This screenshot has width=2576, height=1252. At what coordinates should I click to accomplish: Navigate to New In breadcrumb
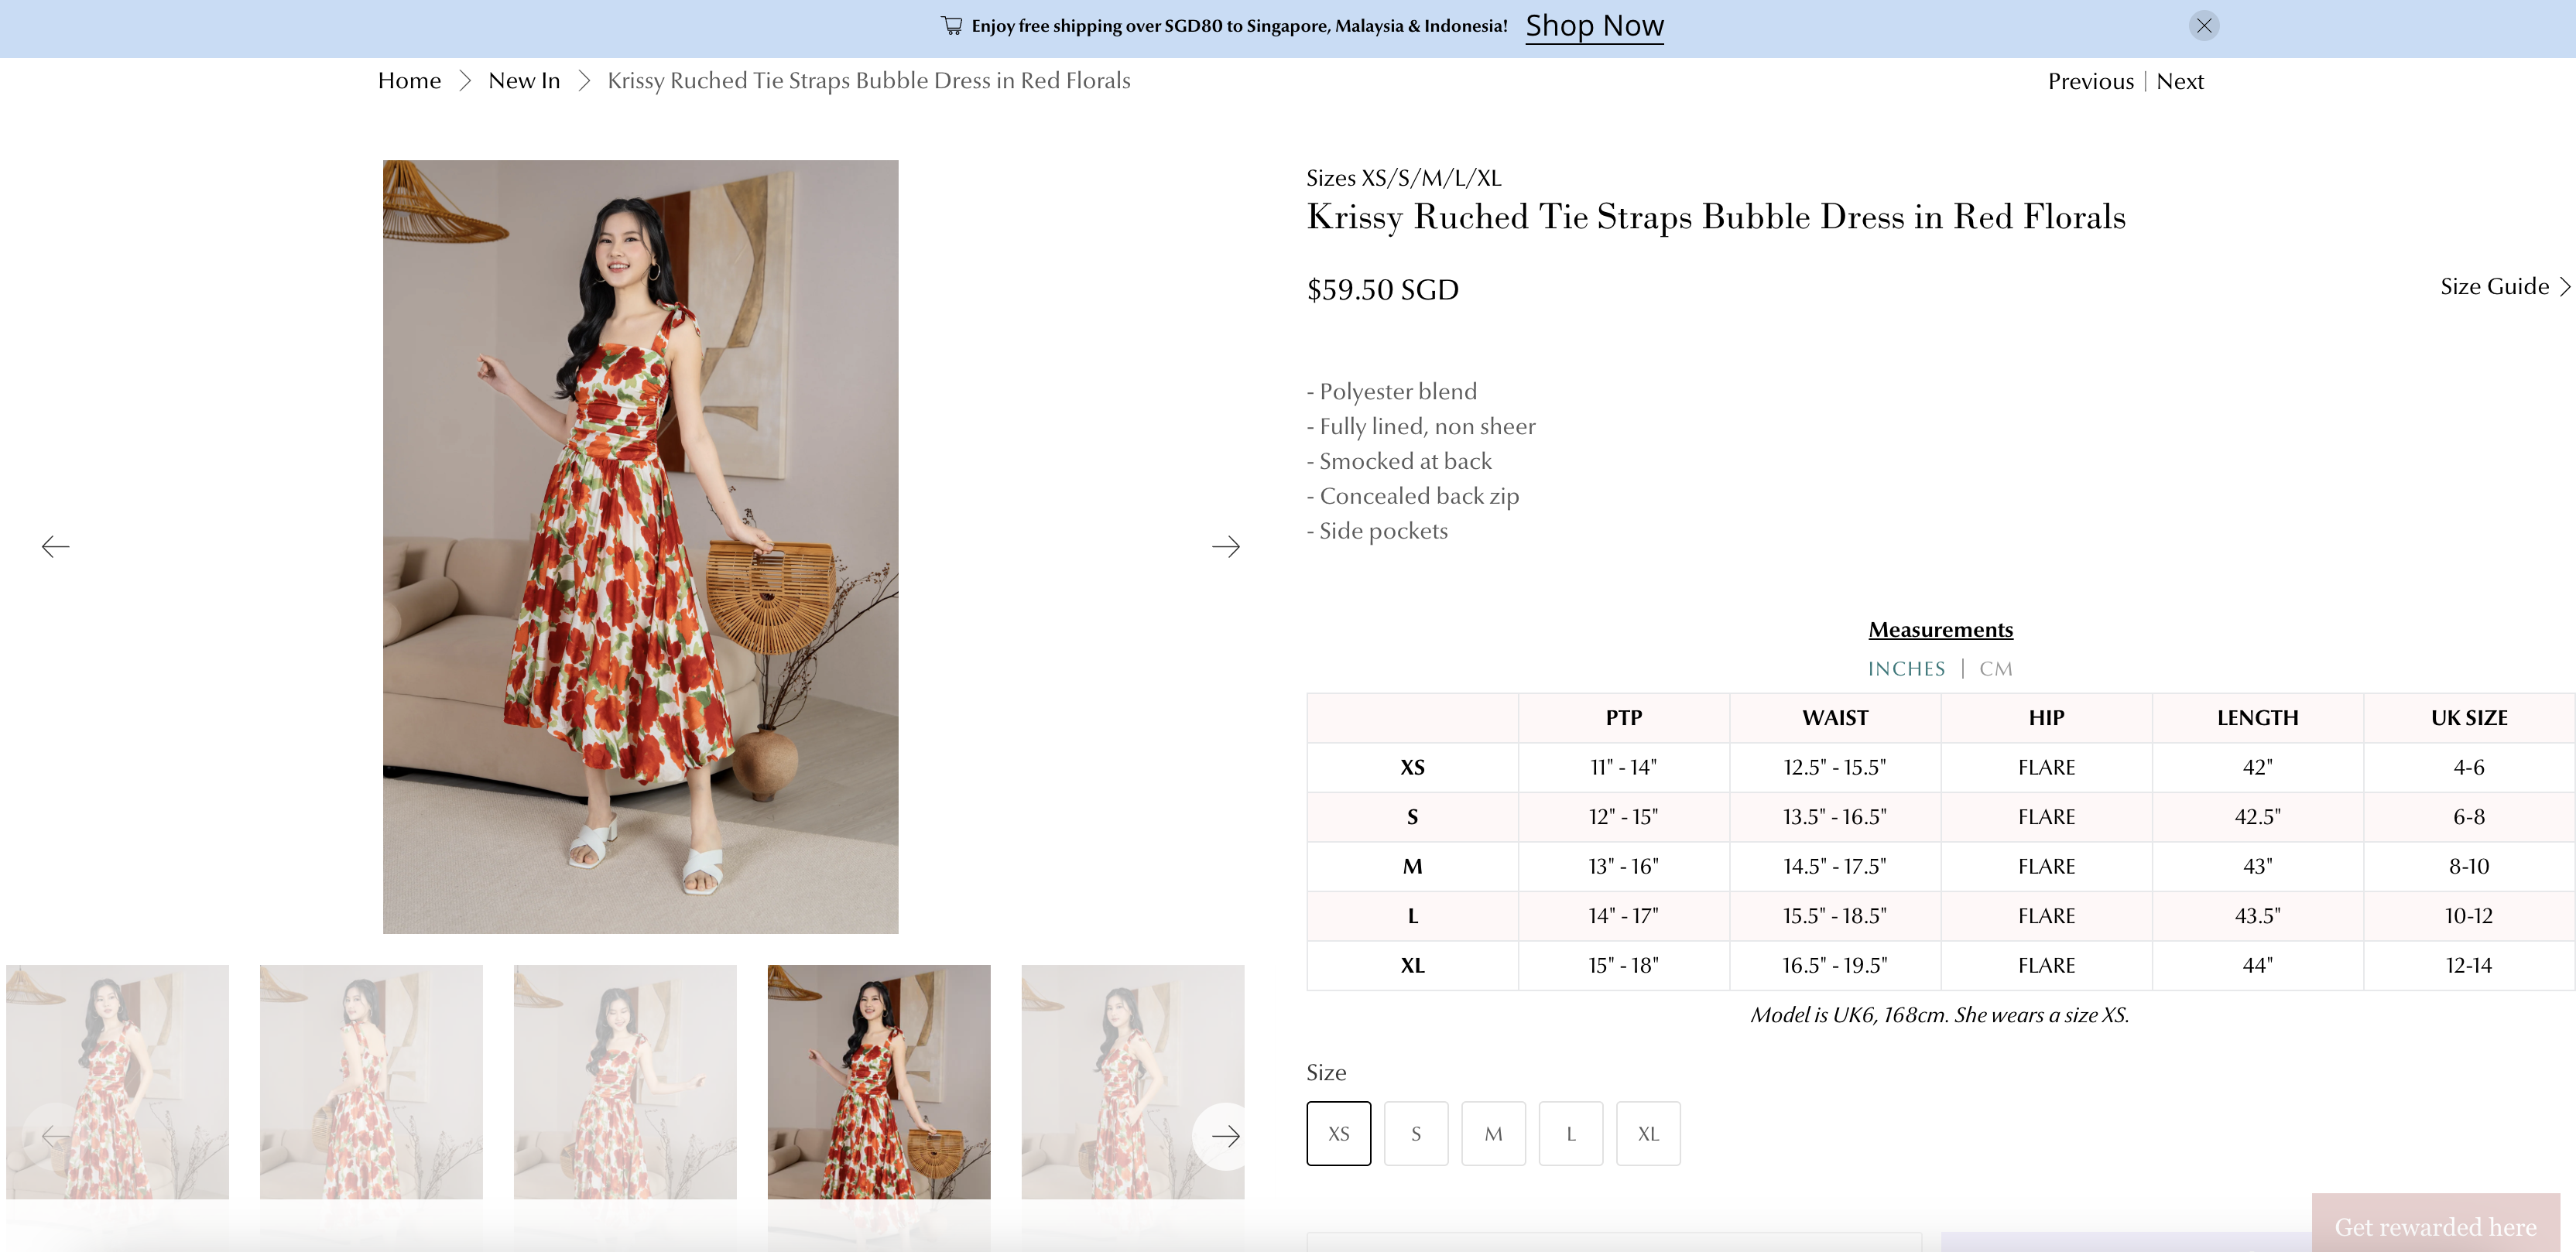(524, 81)
